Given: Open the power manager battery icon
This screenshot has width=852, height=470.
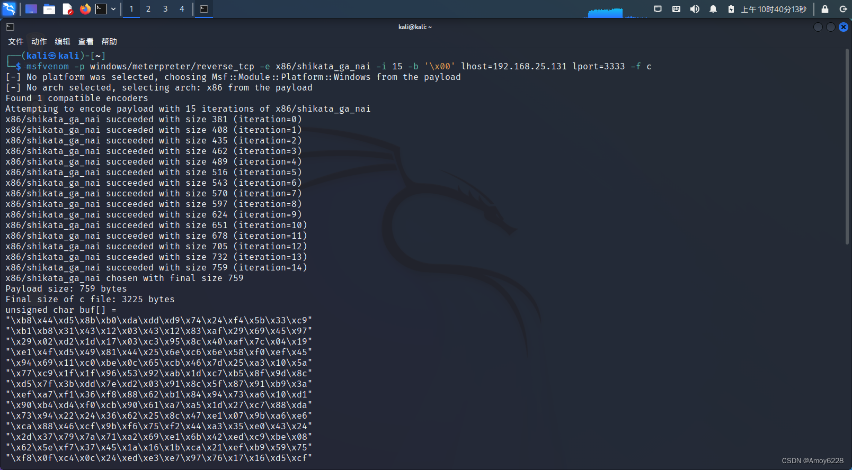Looking at the screenshot, I should [731, 9].
